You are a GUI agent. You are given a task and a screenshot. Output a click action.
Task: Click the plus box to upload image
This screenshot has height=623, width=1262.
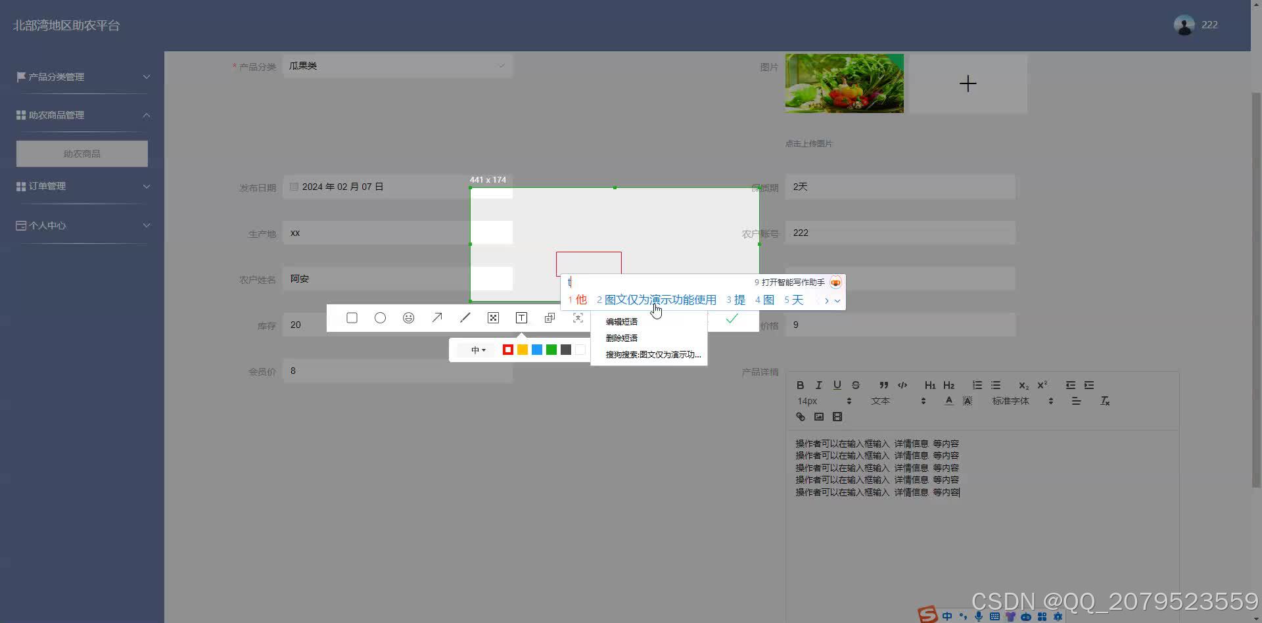968,83
